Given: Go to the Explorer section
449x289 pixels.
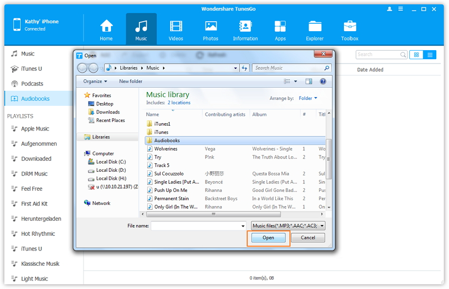Looking at the screenshot, I should click(315, 27).
